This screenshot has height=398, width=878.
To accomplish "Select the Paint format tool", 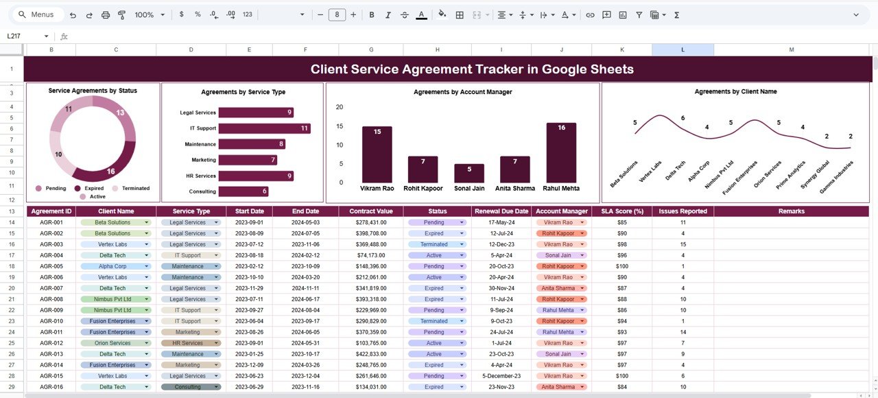I will (x=121, y=14).
